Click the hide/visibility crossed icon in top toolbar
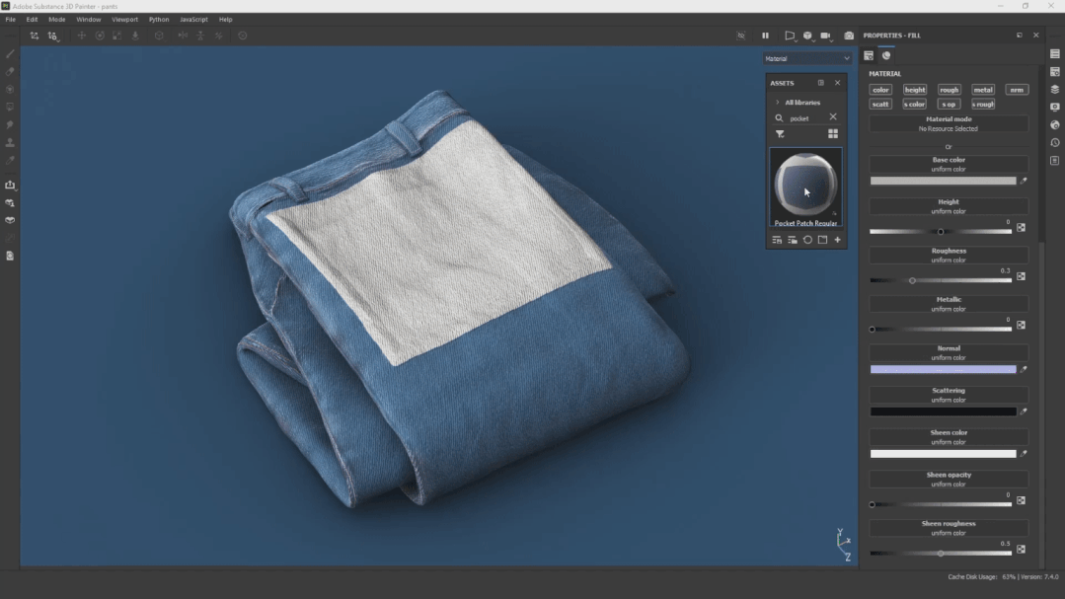The image size is (1065, 599). 741,36
